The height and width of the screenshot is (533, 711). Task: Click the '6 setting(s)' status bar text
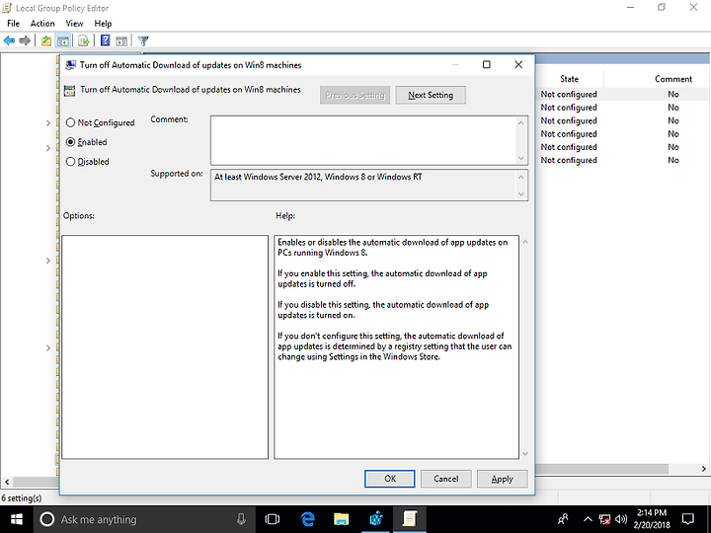[x=22, y=498]
